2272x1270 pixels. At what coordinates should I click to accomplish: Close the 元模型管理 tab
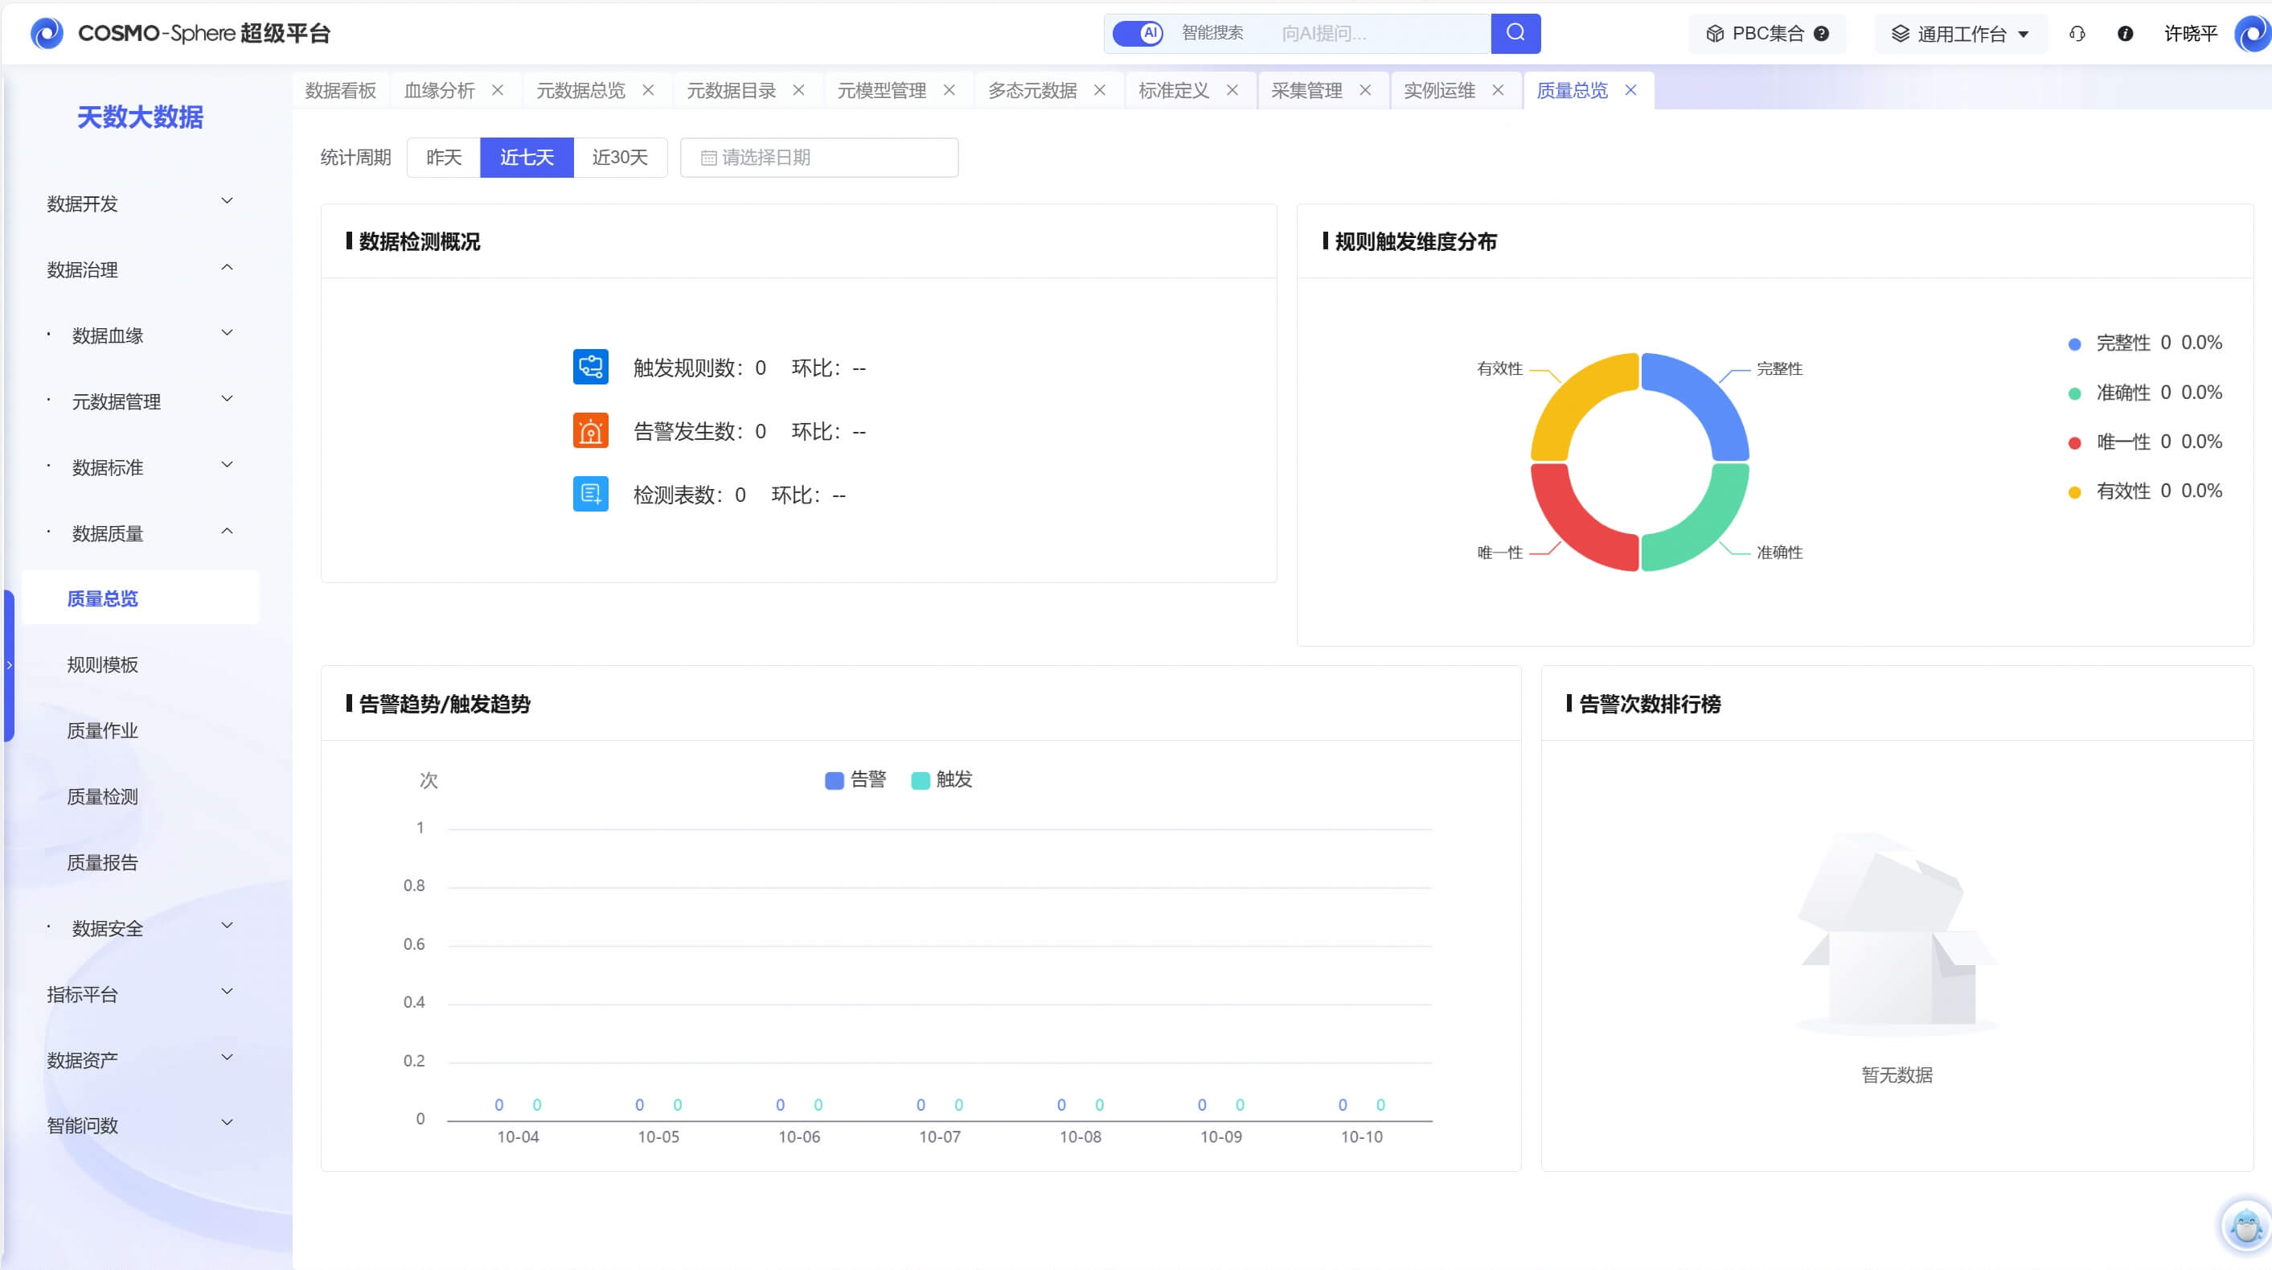[x=949, y=90]
